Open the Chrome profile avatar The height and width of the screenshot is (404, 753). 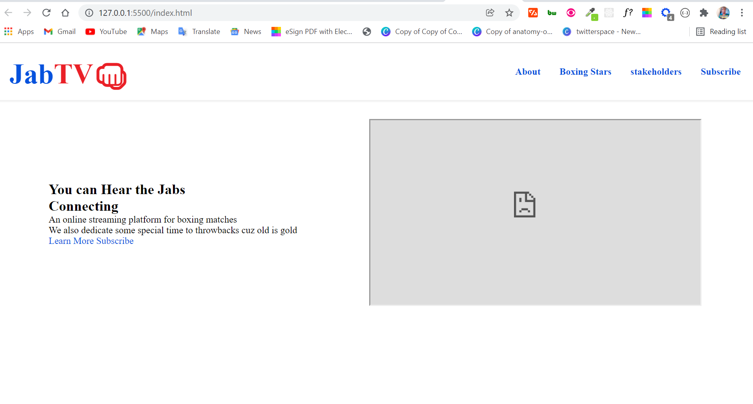click(x=723, y=13)
